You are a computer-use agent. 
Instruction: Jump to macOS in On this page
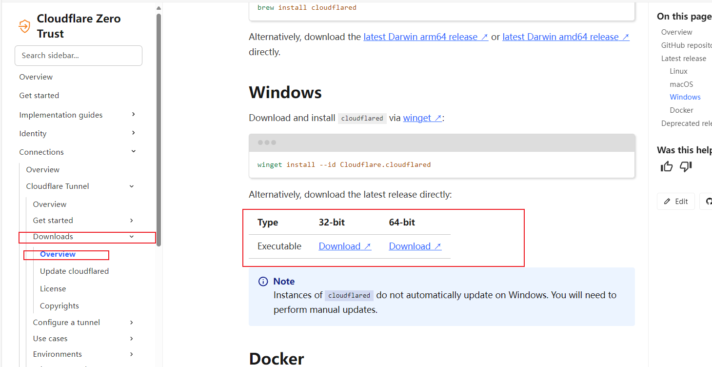click(681, 84)
